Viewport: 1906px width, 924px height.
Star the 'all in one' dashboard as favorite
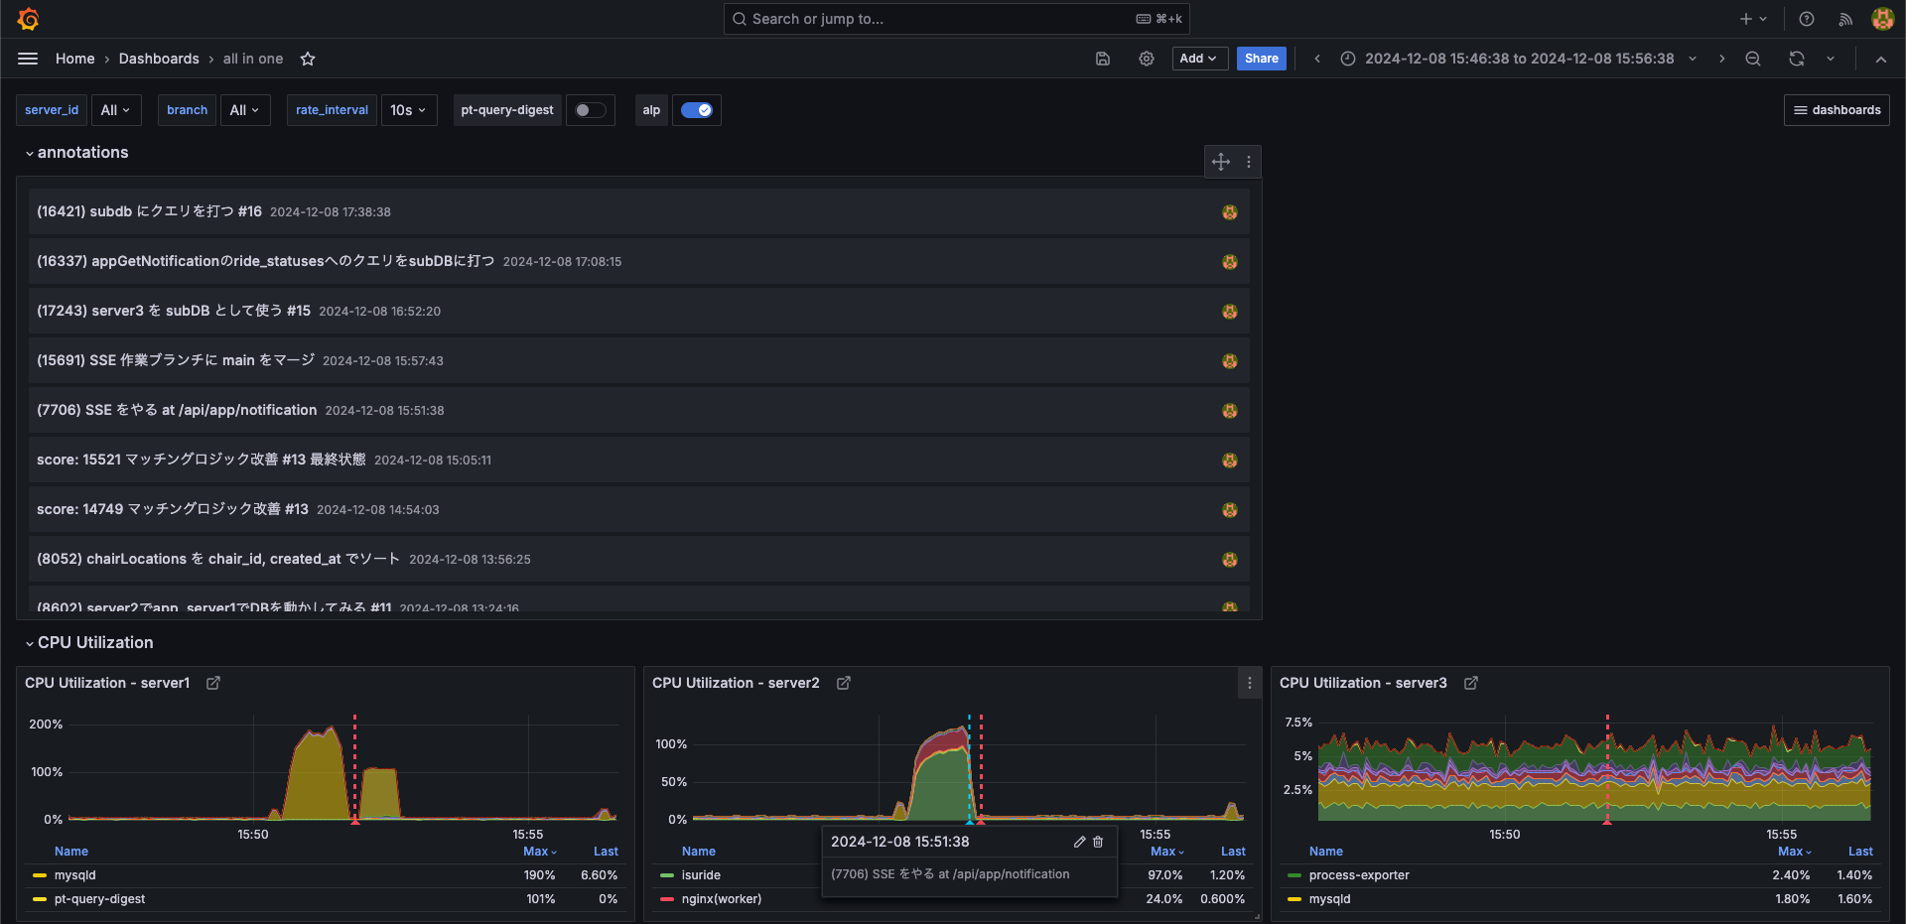tap(307, 59)
